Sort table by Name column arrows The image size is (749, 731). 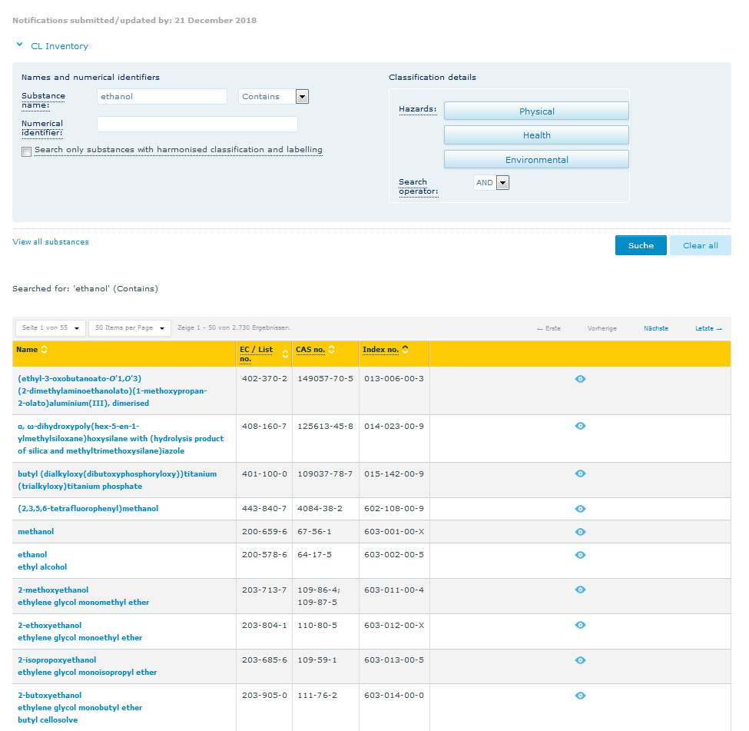point(44,350)
